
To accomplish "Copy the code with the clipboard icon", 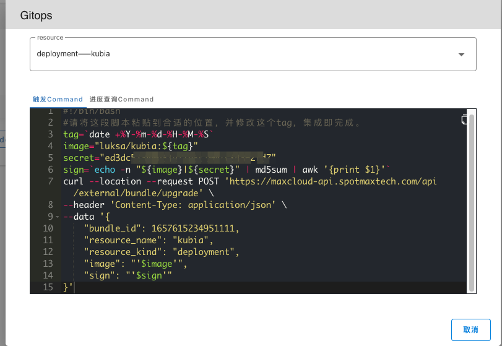I will [464, 119].
